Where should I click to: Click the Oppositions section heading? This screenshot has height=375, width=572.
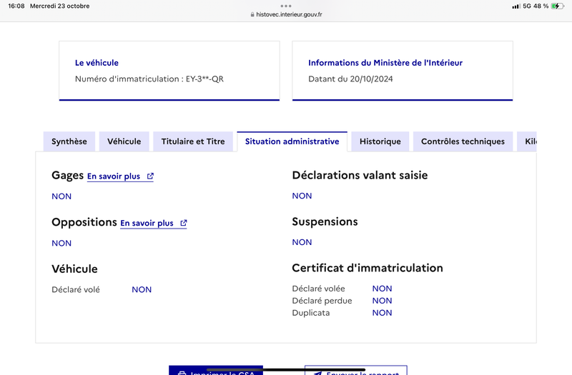(x=84, y=222)
